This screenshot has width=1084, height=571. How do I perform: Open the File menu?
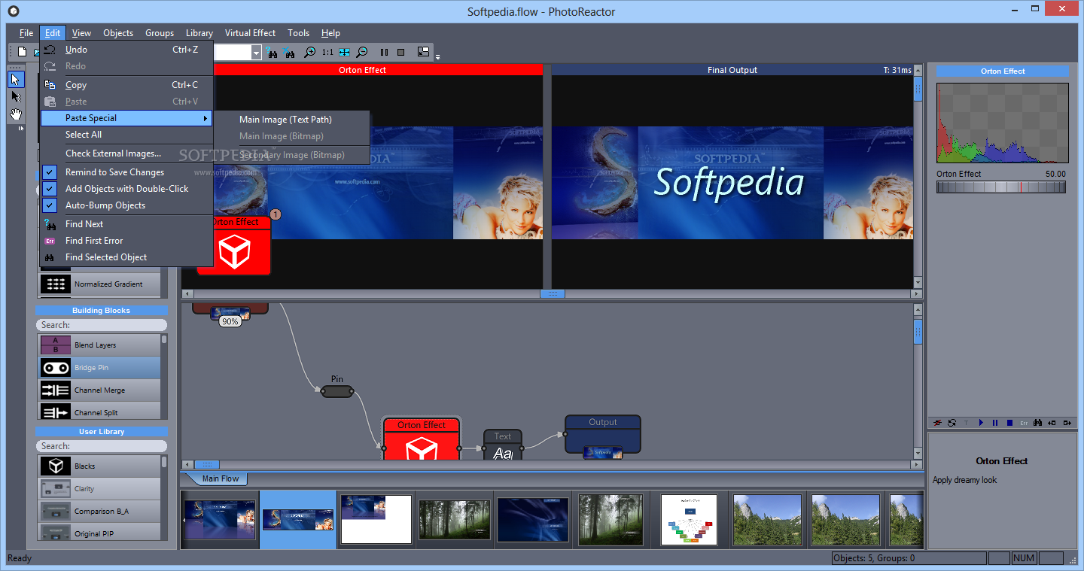[x=26, y=33]
